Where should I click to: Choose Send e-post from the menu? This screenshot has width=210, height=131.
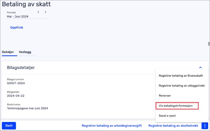tap(167, 116)
